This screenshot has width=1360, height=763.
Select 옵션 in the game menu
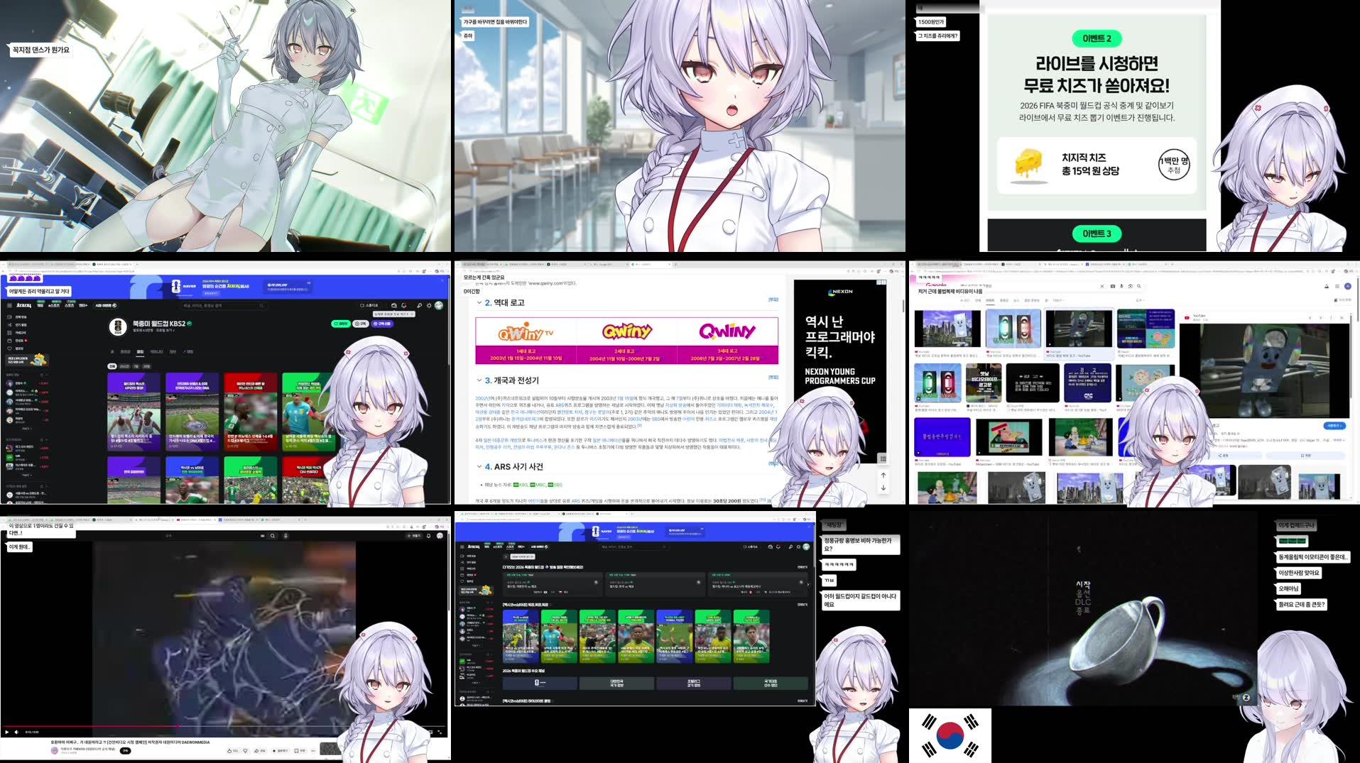(1083, 593)
